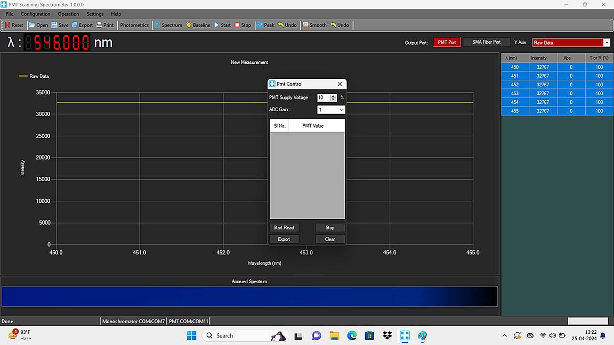Increase PMT Supply Voltage with the up arrow
This screenshot has width=614, height=345.
click(334, 96)
